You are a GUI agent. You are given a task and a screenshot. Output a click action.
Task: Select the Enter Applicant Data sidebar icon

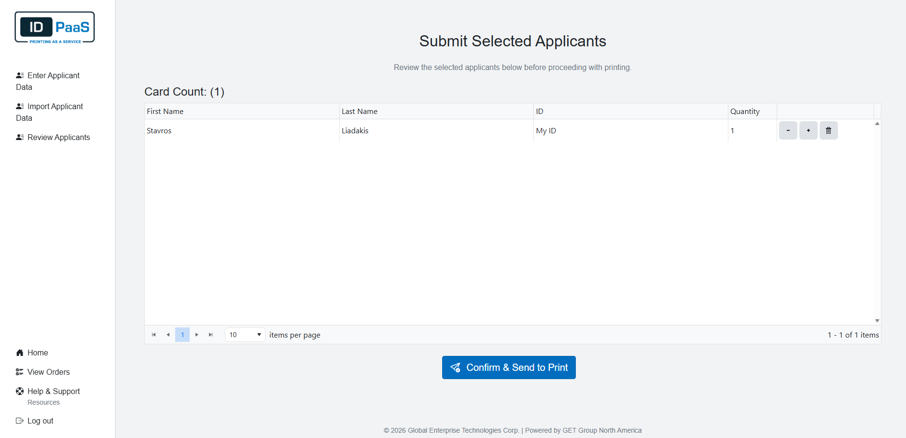(x=19, y=75)
